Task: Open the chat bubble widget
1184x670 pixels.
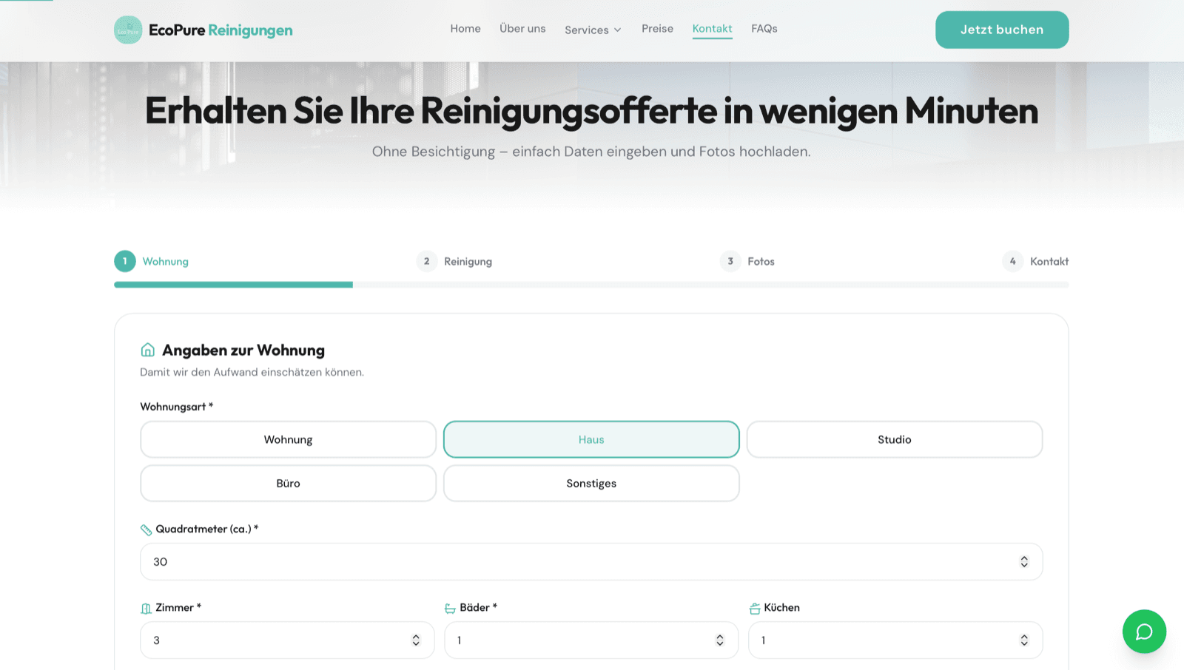Action: pyautogui.click(x=1144, y=632)
